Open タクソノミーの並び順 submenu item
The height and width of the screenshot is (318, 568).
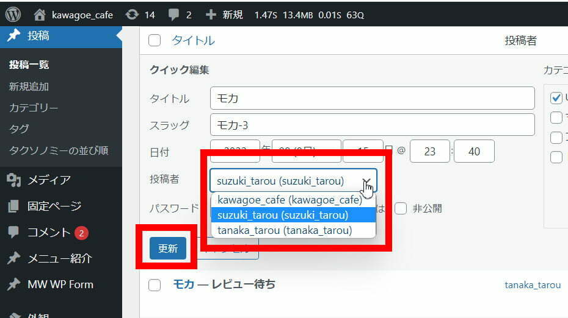coord(59,150)
